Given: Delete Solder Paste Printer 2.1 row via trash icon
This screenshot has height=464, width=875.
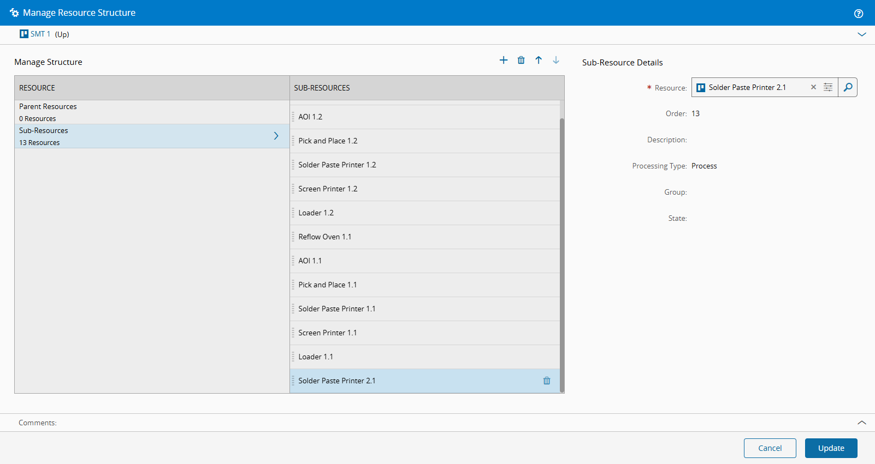Looking at the screenshot, I should 547,381.
